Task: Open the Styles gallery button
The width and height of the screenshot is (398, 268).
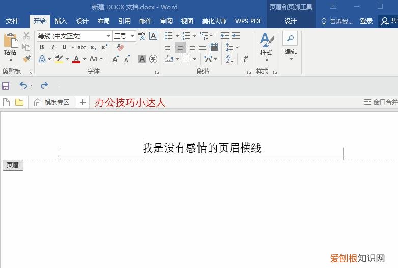Action: pos(266,46)
